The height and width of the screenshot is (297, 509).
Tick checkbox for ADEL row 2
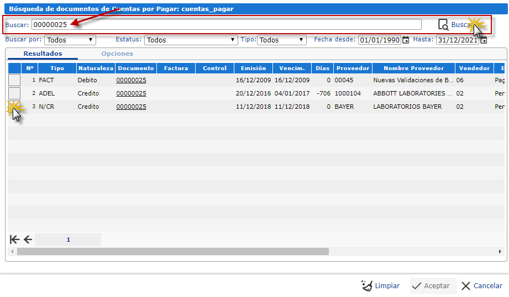pos(14,93)
